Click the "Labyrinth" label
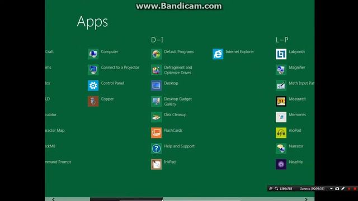The width and height of the screenshot is (358, 201). pos(297,52)
